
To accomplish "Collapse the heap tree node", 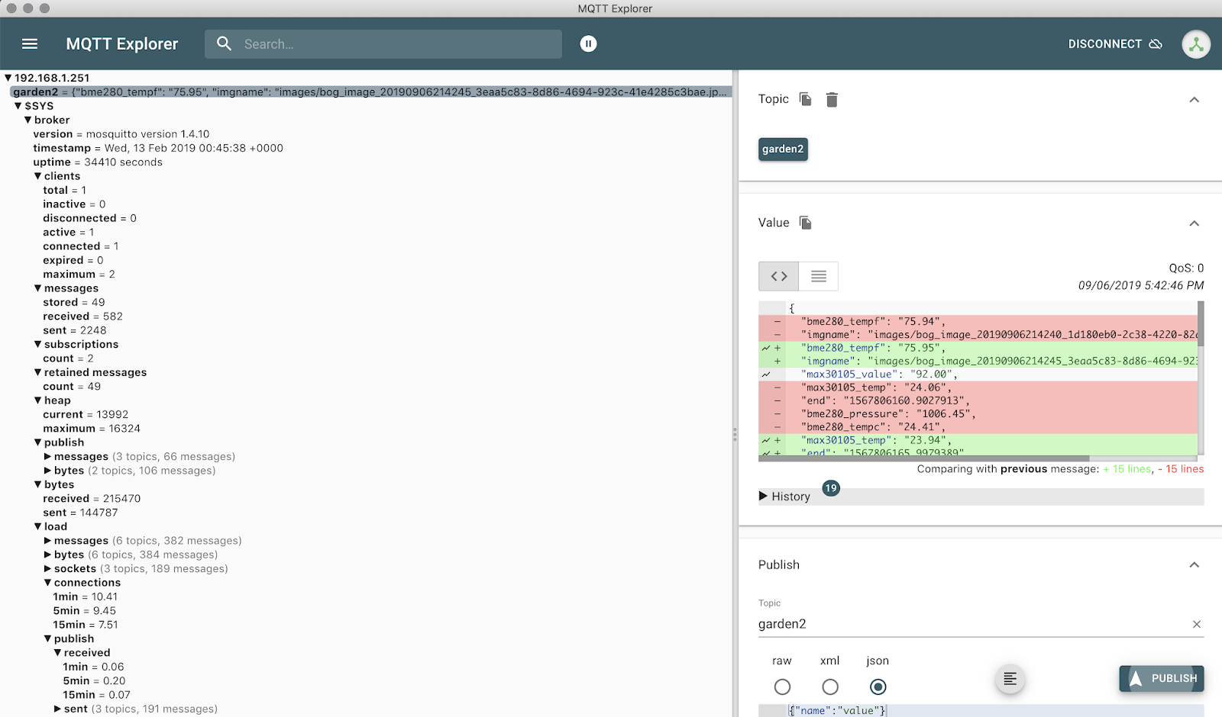I will 38,400.
